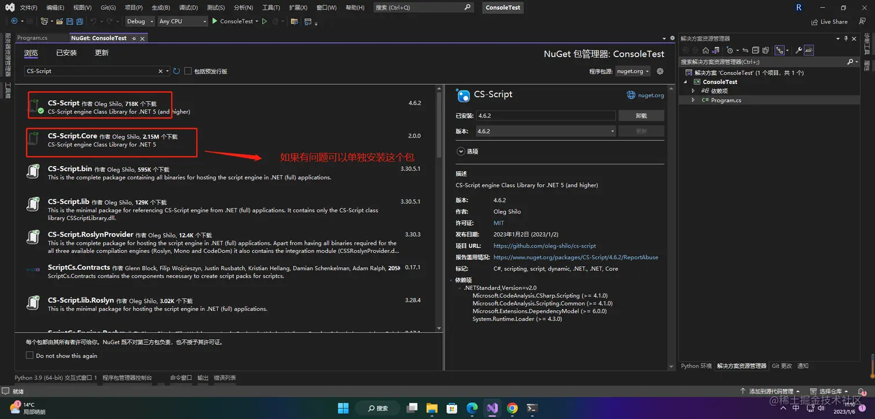875x419 pixels.
Task: Open the GitHub project URL link
Action: click(545, 246)
